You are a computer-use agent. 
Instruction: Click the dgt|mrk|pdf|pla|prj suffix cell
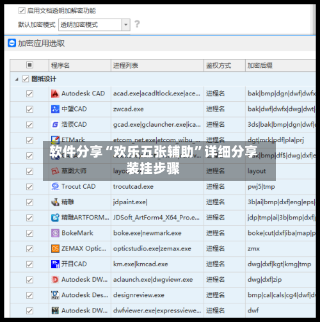[x=280, y=140]
